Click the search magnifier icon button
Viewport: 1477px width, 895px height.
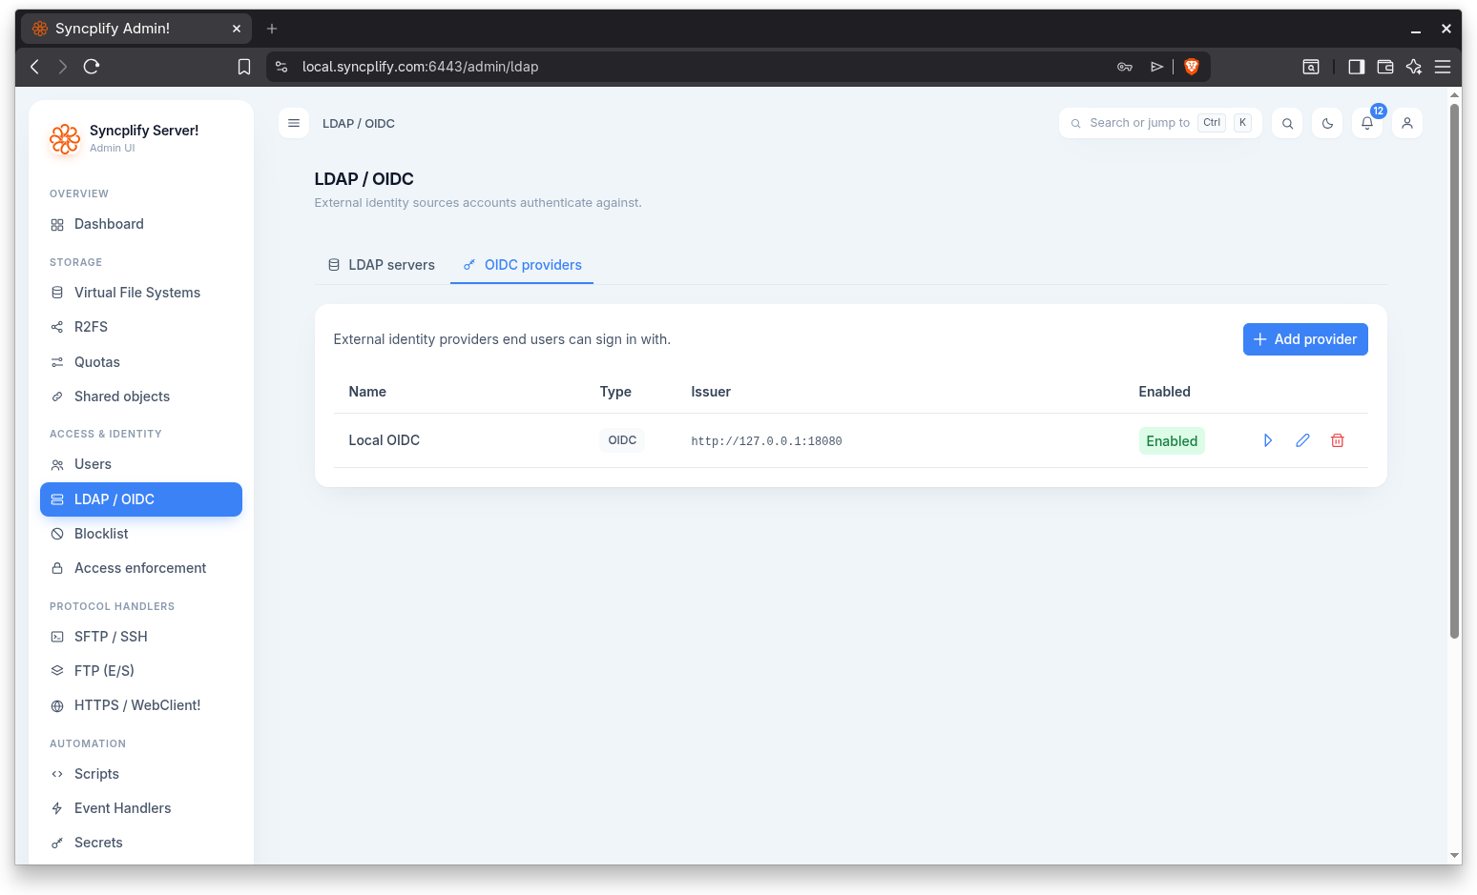(x=1287, y=123)
